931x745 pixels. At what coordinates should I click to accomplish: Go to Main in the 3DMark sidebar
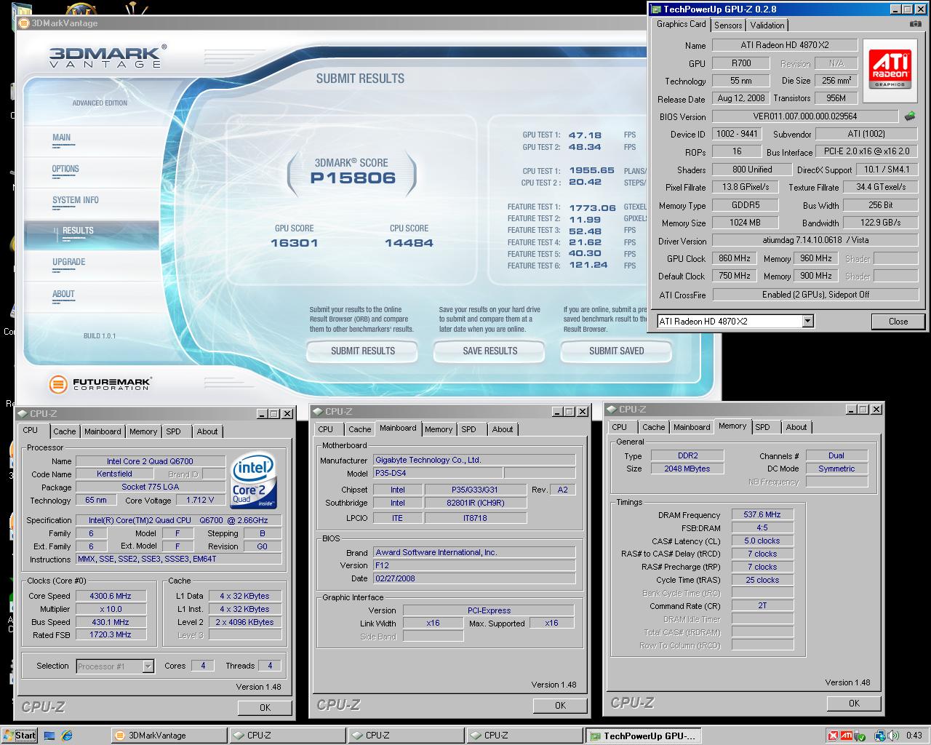point(62,138)
